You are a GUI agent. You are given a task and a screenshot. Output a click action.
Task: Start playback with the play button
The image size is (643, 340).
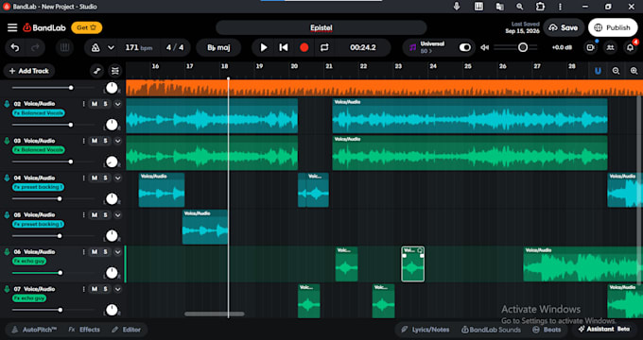pyautogui.click(x=264, y=48)
